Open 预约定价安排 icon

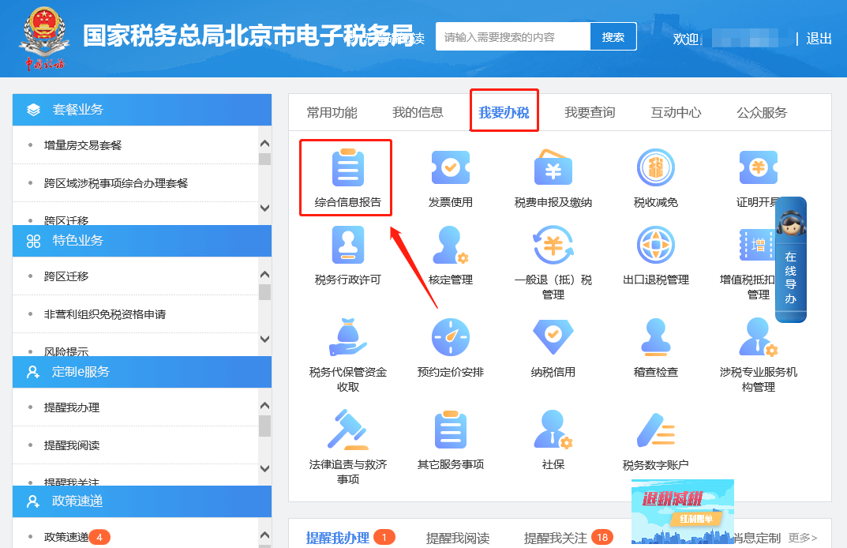pyautogui.click(x=451, y=337)
